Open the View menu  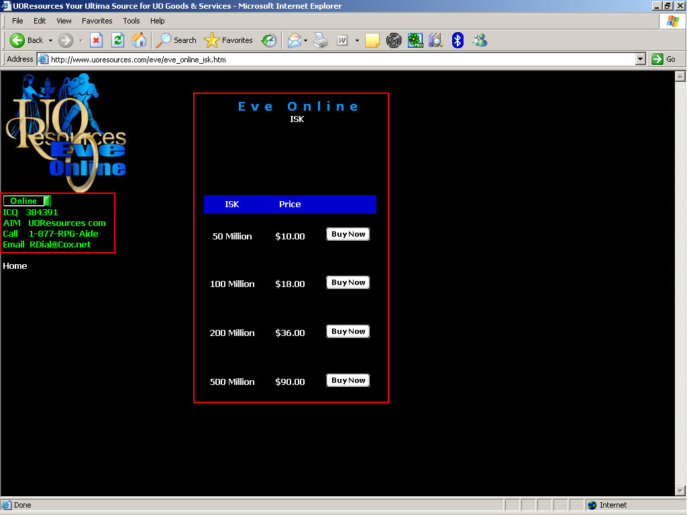[64, 21]
